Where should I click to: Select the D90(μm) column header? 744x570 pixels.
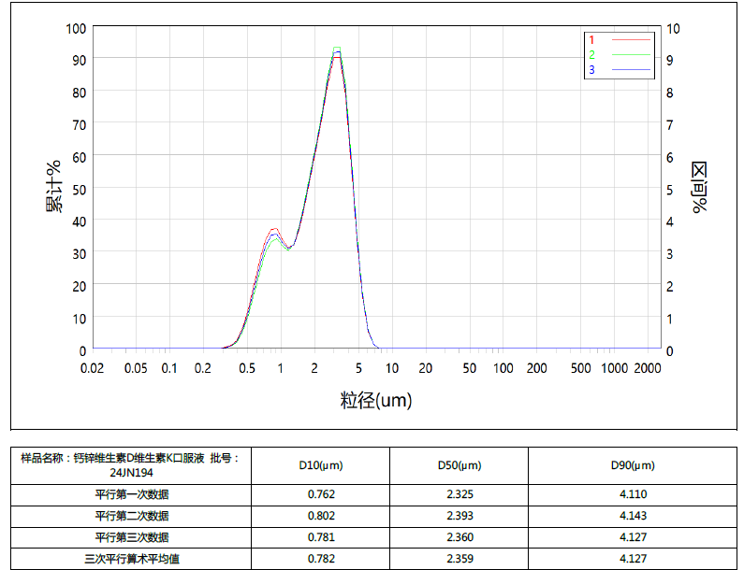633,465
